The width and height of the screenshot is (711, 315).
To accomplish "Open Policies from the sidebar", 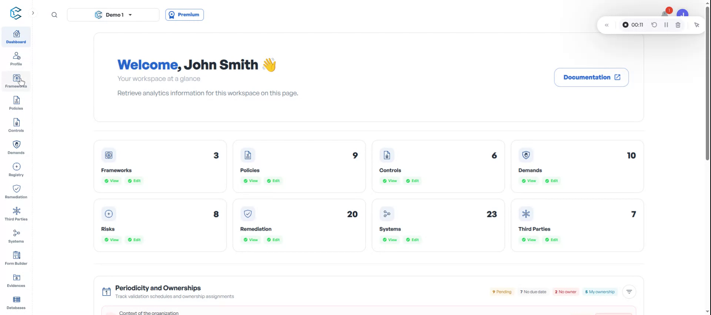I will tap(16, 104).
